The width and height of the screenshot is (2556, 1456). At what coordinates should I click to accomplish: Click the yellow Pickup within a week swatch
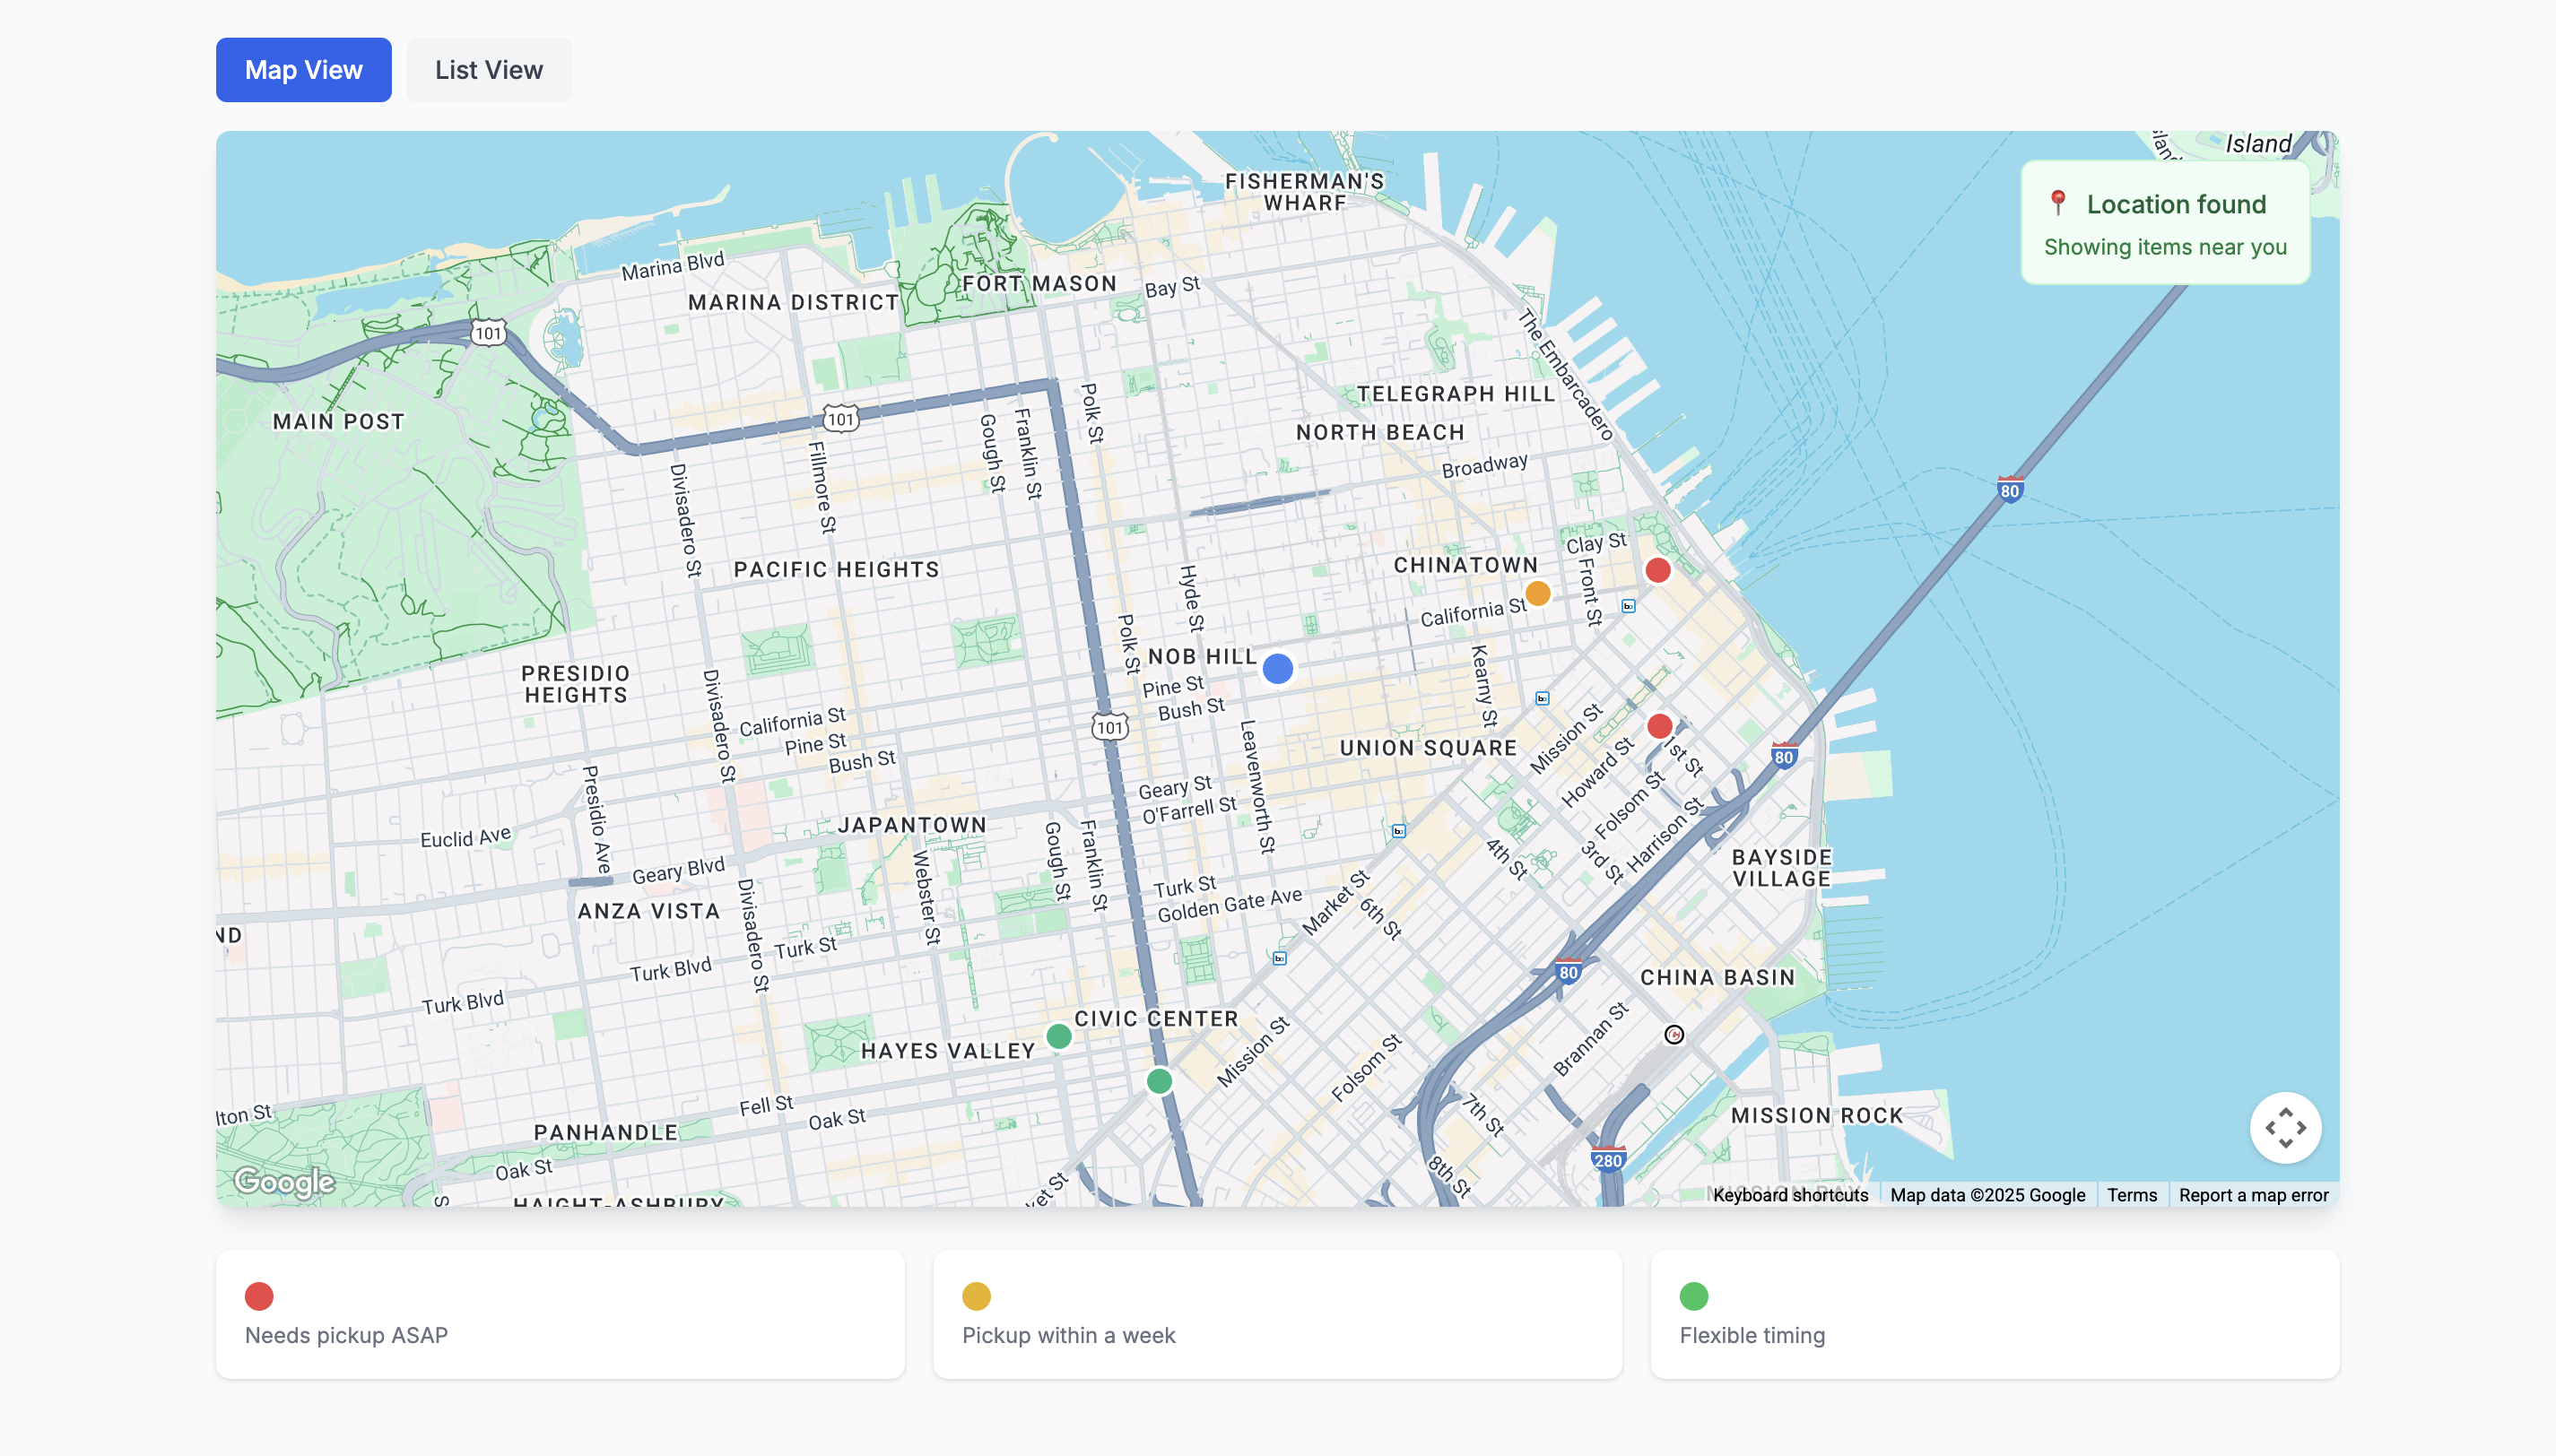pyautogui.click(x=975, y=1296)
